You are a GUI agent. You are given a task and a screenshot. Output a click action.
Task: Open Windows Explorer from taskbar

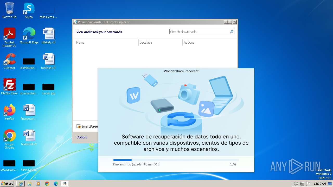29,184
